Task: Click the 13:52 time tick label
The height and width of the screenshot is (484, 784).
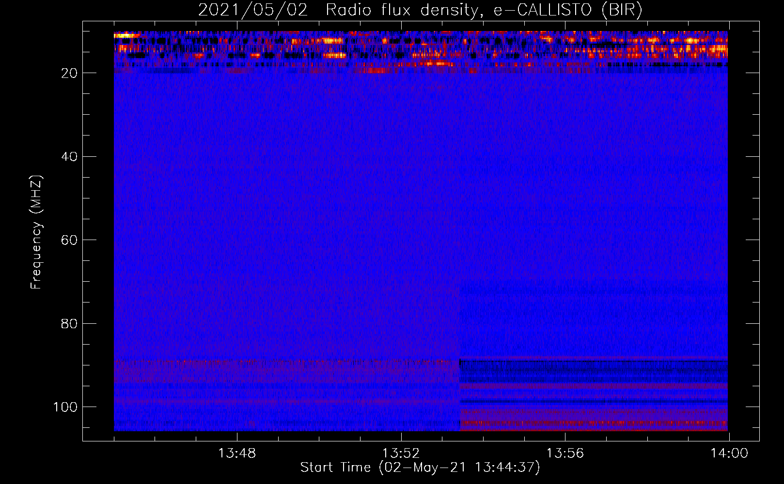Action: point(401,454)
